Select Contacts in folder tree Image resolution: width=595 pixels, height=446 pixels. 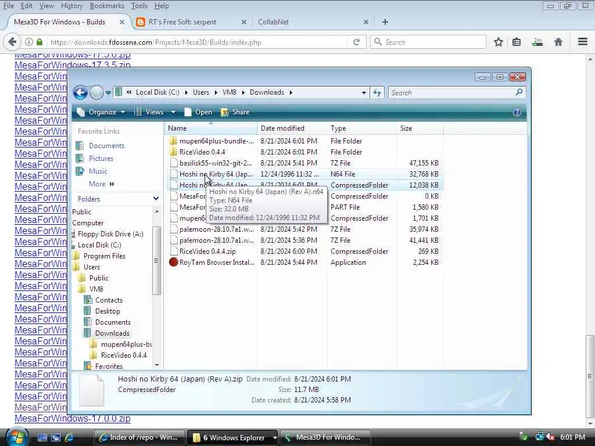[109, 300]
